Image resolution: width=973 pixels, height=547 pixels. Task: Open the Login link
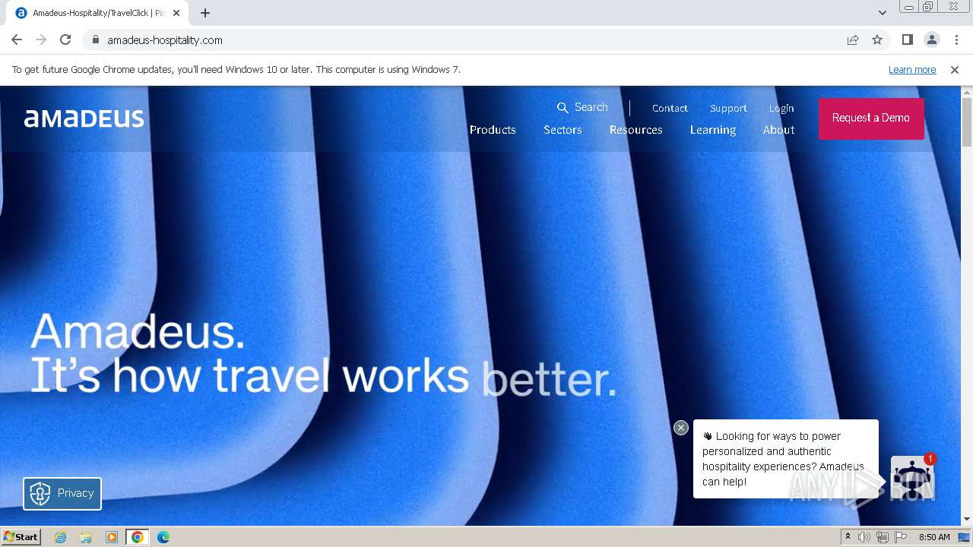[x=781, y=108]
